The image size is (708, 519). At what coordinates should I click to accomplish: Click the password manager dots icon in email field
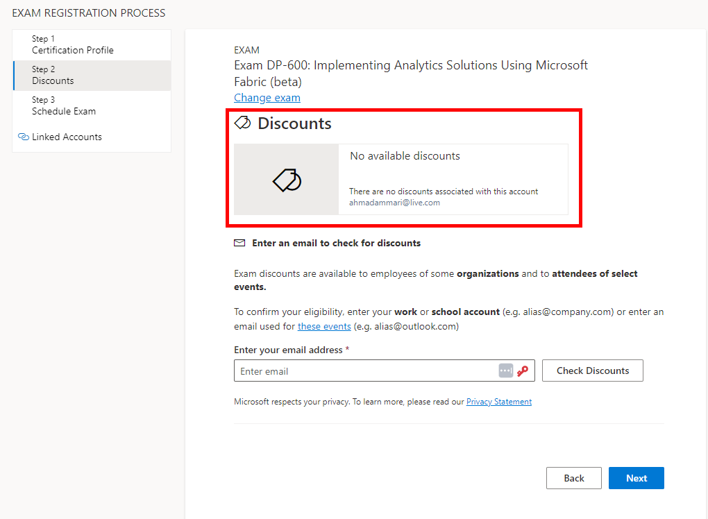pyautogui.click(x=506, y=371)
